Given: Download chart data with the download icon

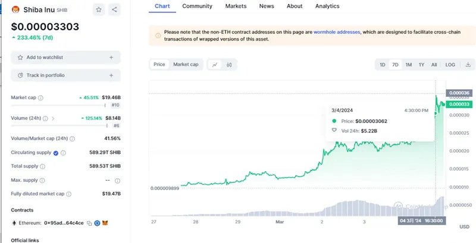Looking at the screenshot, I should [468, 65].
